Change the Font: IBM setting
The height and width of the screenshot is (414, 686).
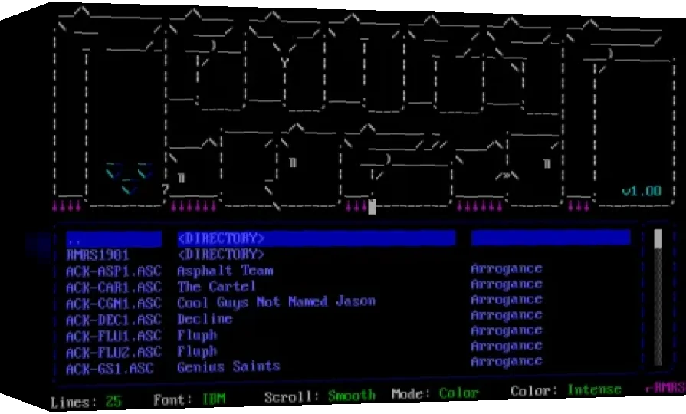(189, 399)
